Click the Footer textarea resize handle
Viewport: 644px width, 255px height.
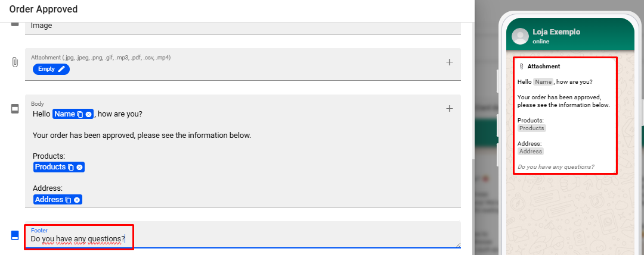(x=458, y=245)
